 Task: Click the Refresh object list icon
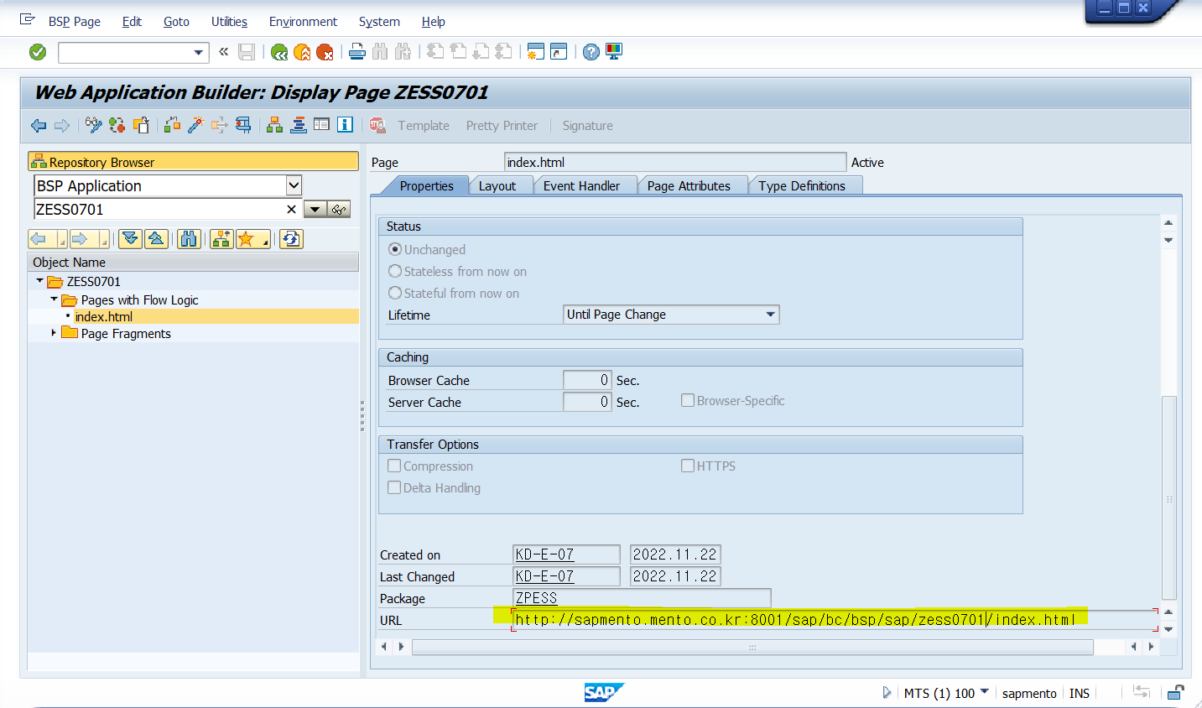[x=291, y=239]
